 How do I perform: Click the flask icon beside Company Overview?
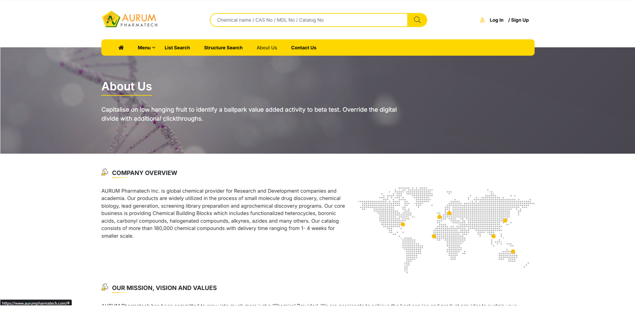[x=105, y=172]
